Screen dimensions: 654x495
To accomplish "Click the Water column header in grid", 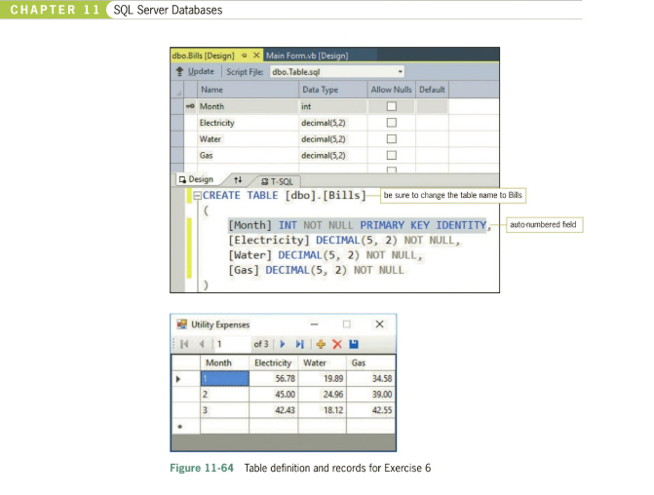I will (x=322, y=362).
